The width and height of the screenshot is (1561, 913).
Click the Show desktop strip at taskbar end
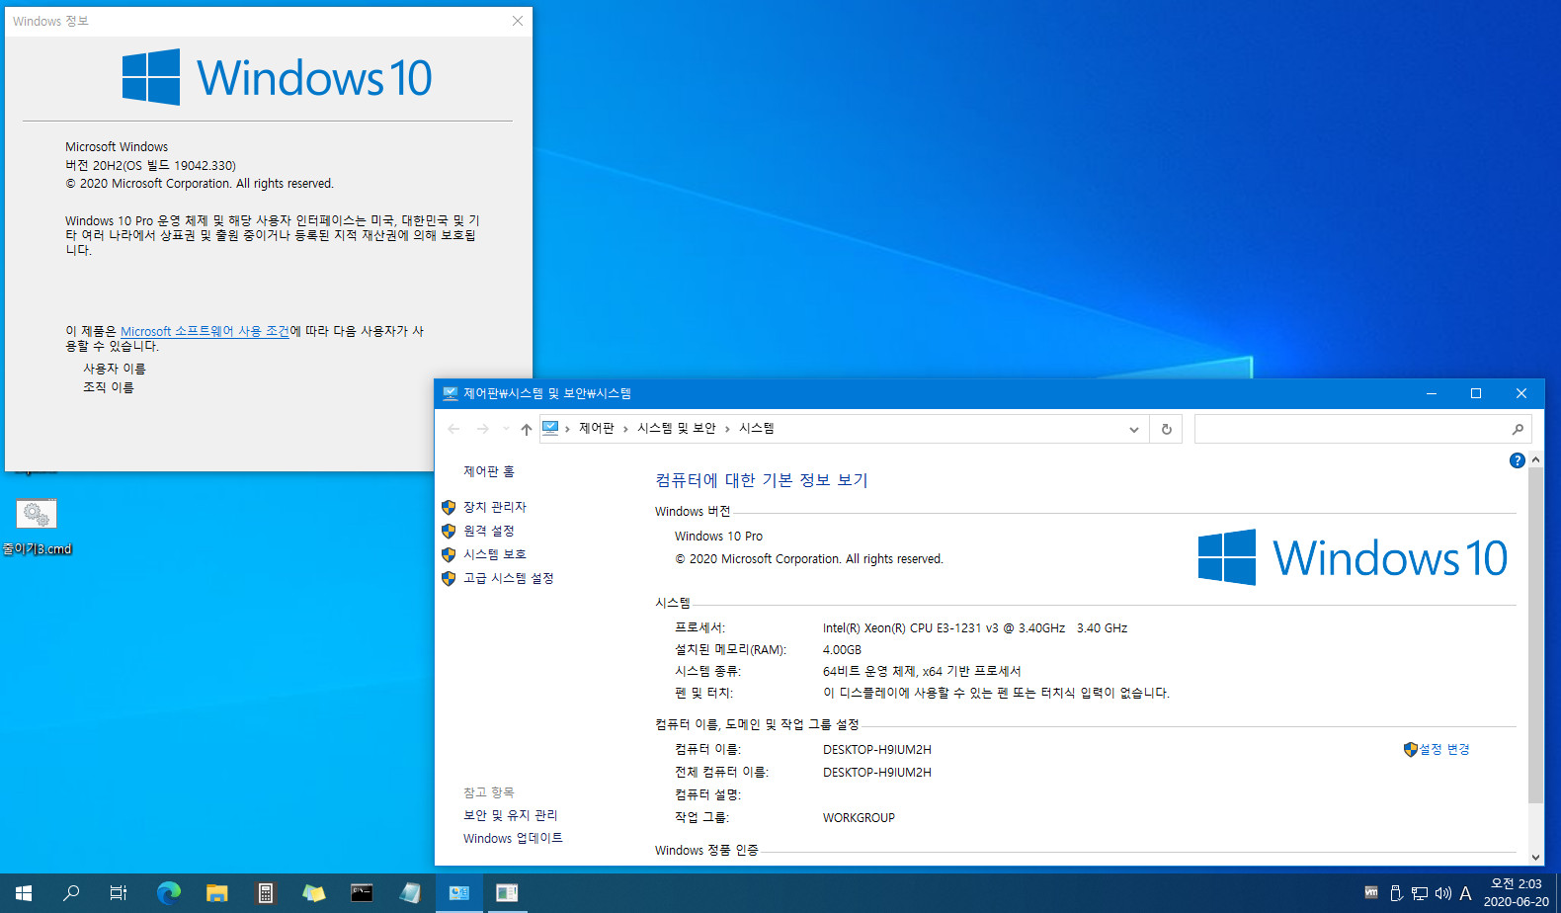point(1558,893)
